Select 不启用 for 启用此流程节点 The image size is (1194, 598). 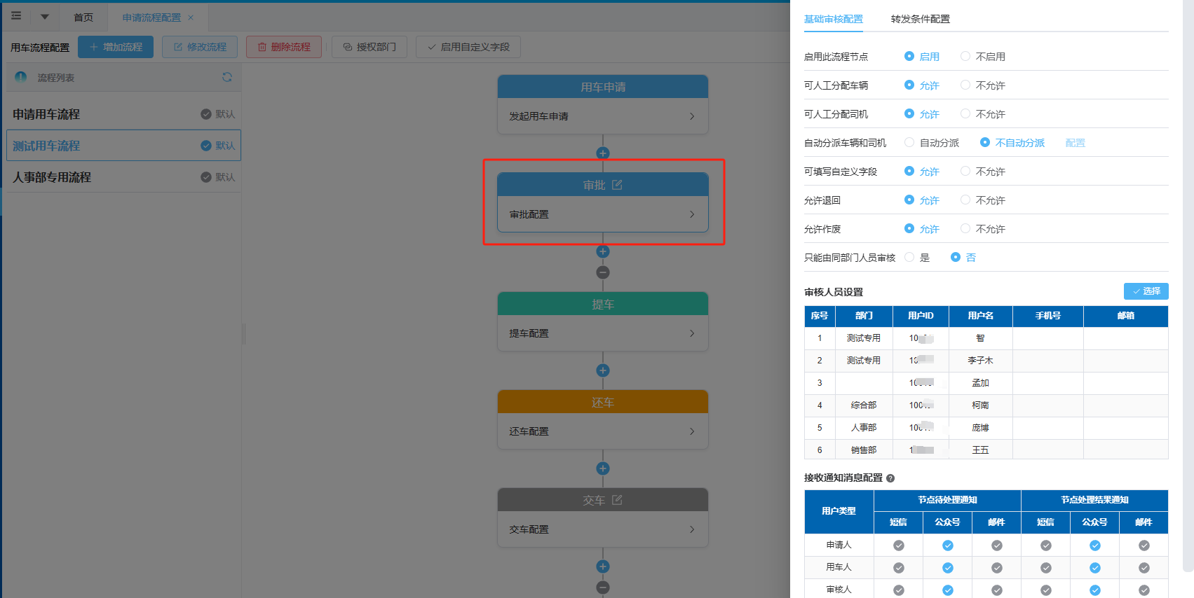coord(965,56)
